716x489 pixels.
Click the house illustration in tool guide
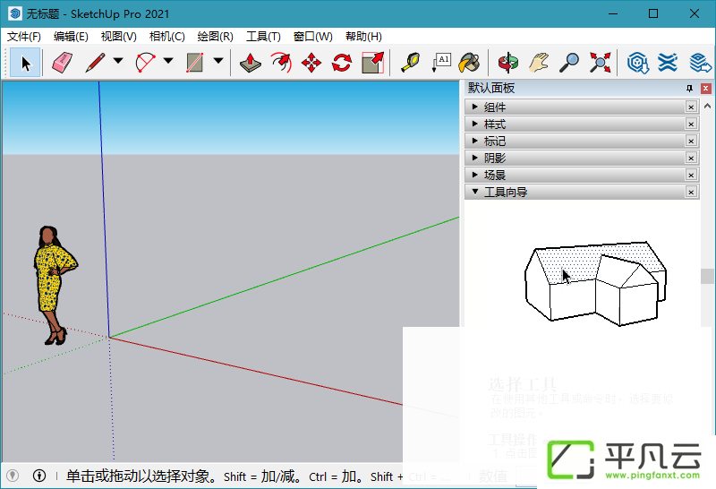tap(595, 284)
